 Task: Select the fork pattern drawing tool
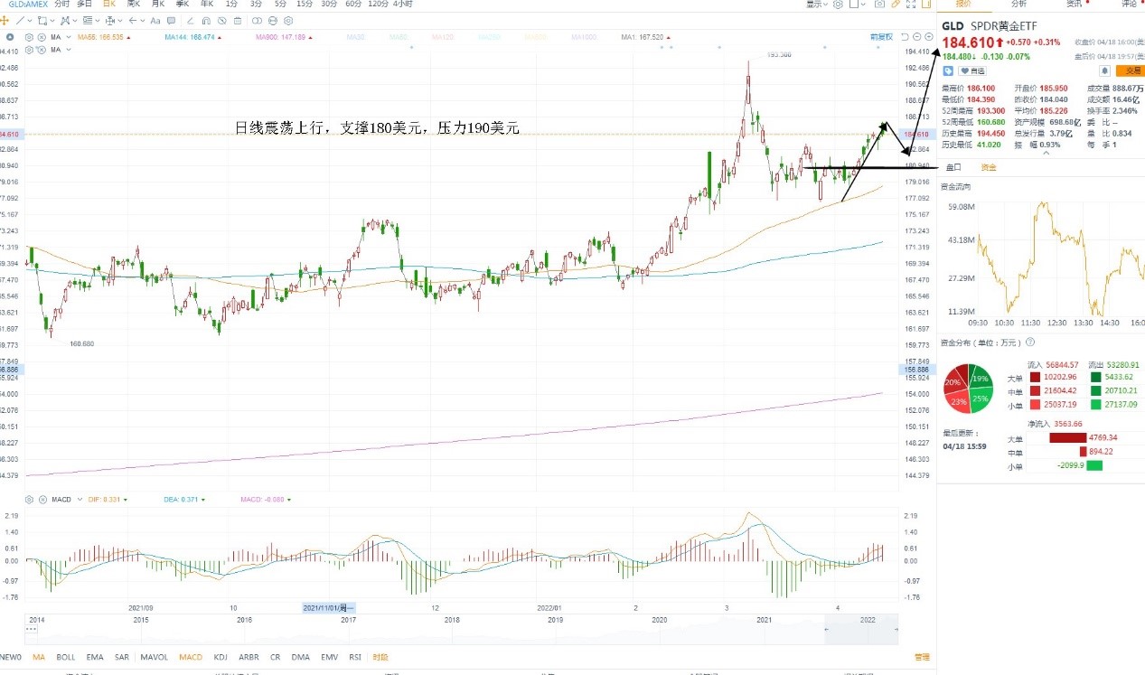tap(65, 21)
